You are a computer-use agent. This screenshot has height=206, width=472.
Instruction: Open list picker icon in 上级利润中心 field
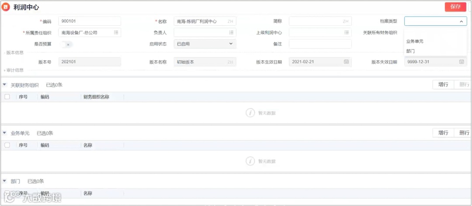[x=347, y=32]
